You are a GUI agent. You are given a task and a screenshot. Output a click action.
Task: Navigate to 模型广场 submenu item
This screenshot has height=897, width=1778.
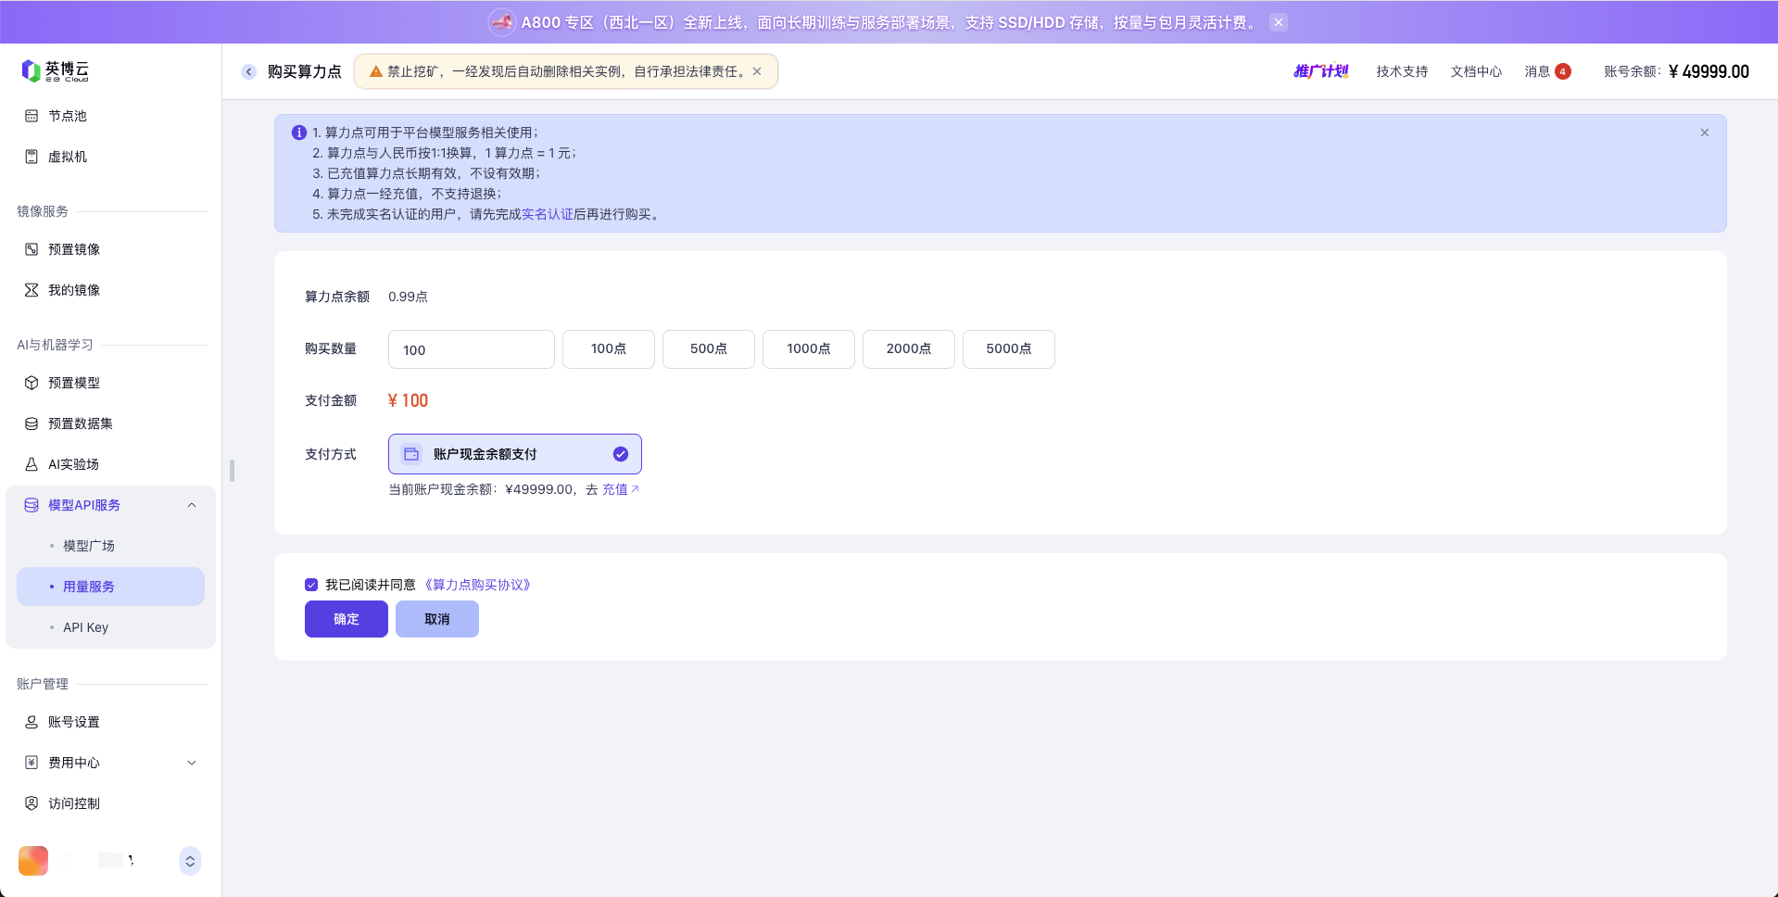coord(88,546)
